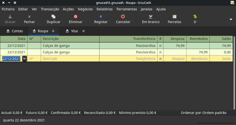Screen dimensions: 236x125
Task: Click the Duplicar transaction icon
Action: click(x=53, y=17)
